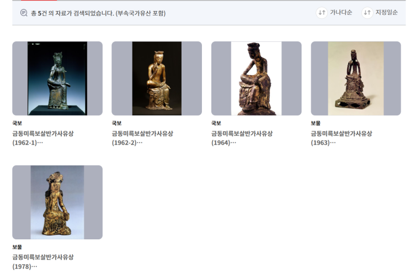Open thumbnail of statue (1963)
410x273 pixels.
click(x=355, y=78)
